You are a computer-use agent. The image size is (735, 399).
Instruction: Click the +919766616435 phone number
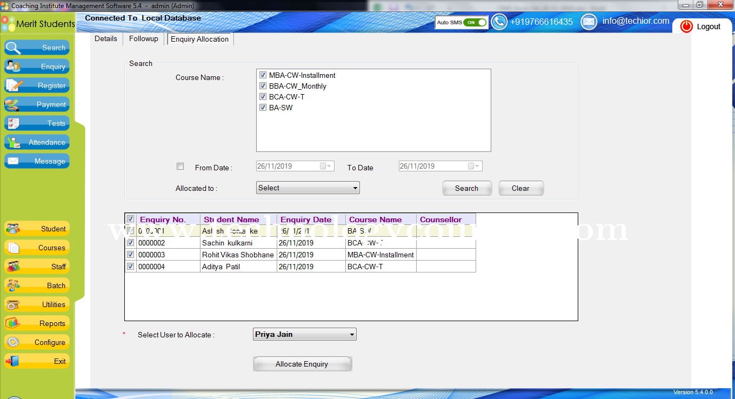click(542, 22)
